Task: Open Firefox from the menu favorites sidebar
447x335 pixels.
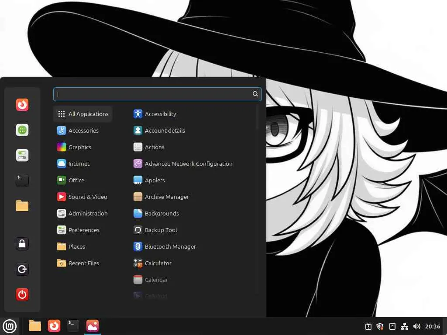Action: click(x=22, y=105)
